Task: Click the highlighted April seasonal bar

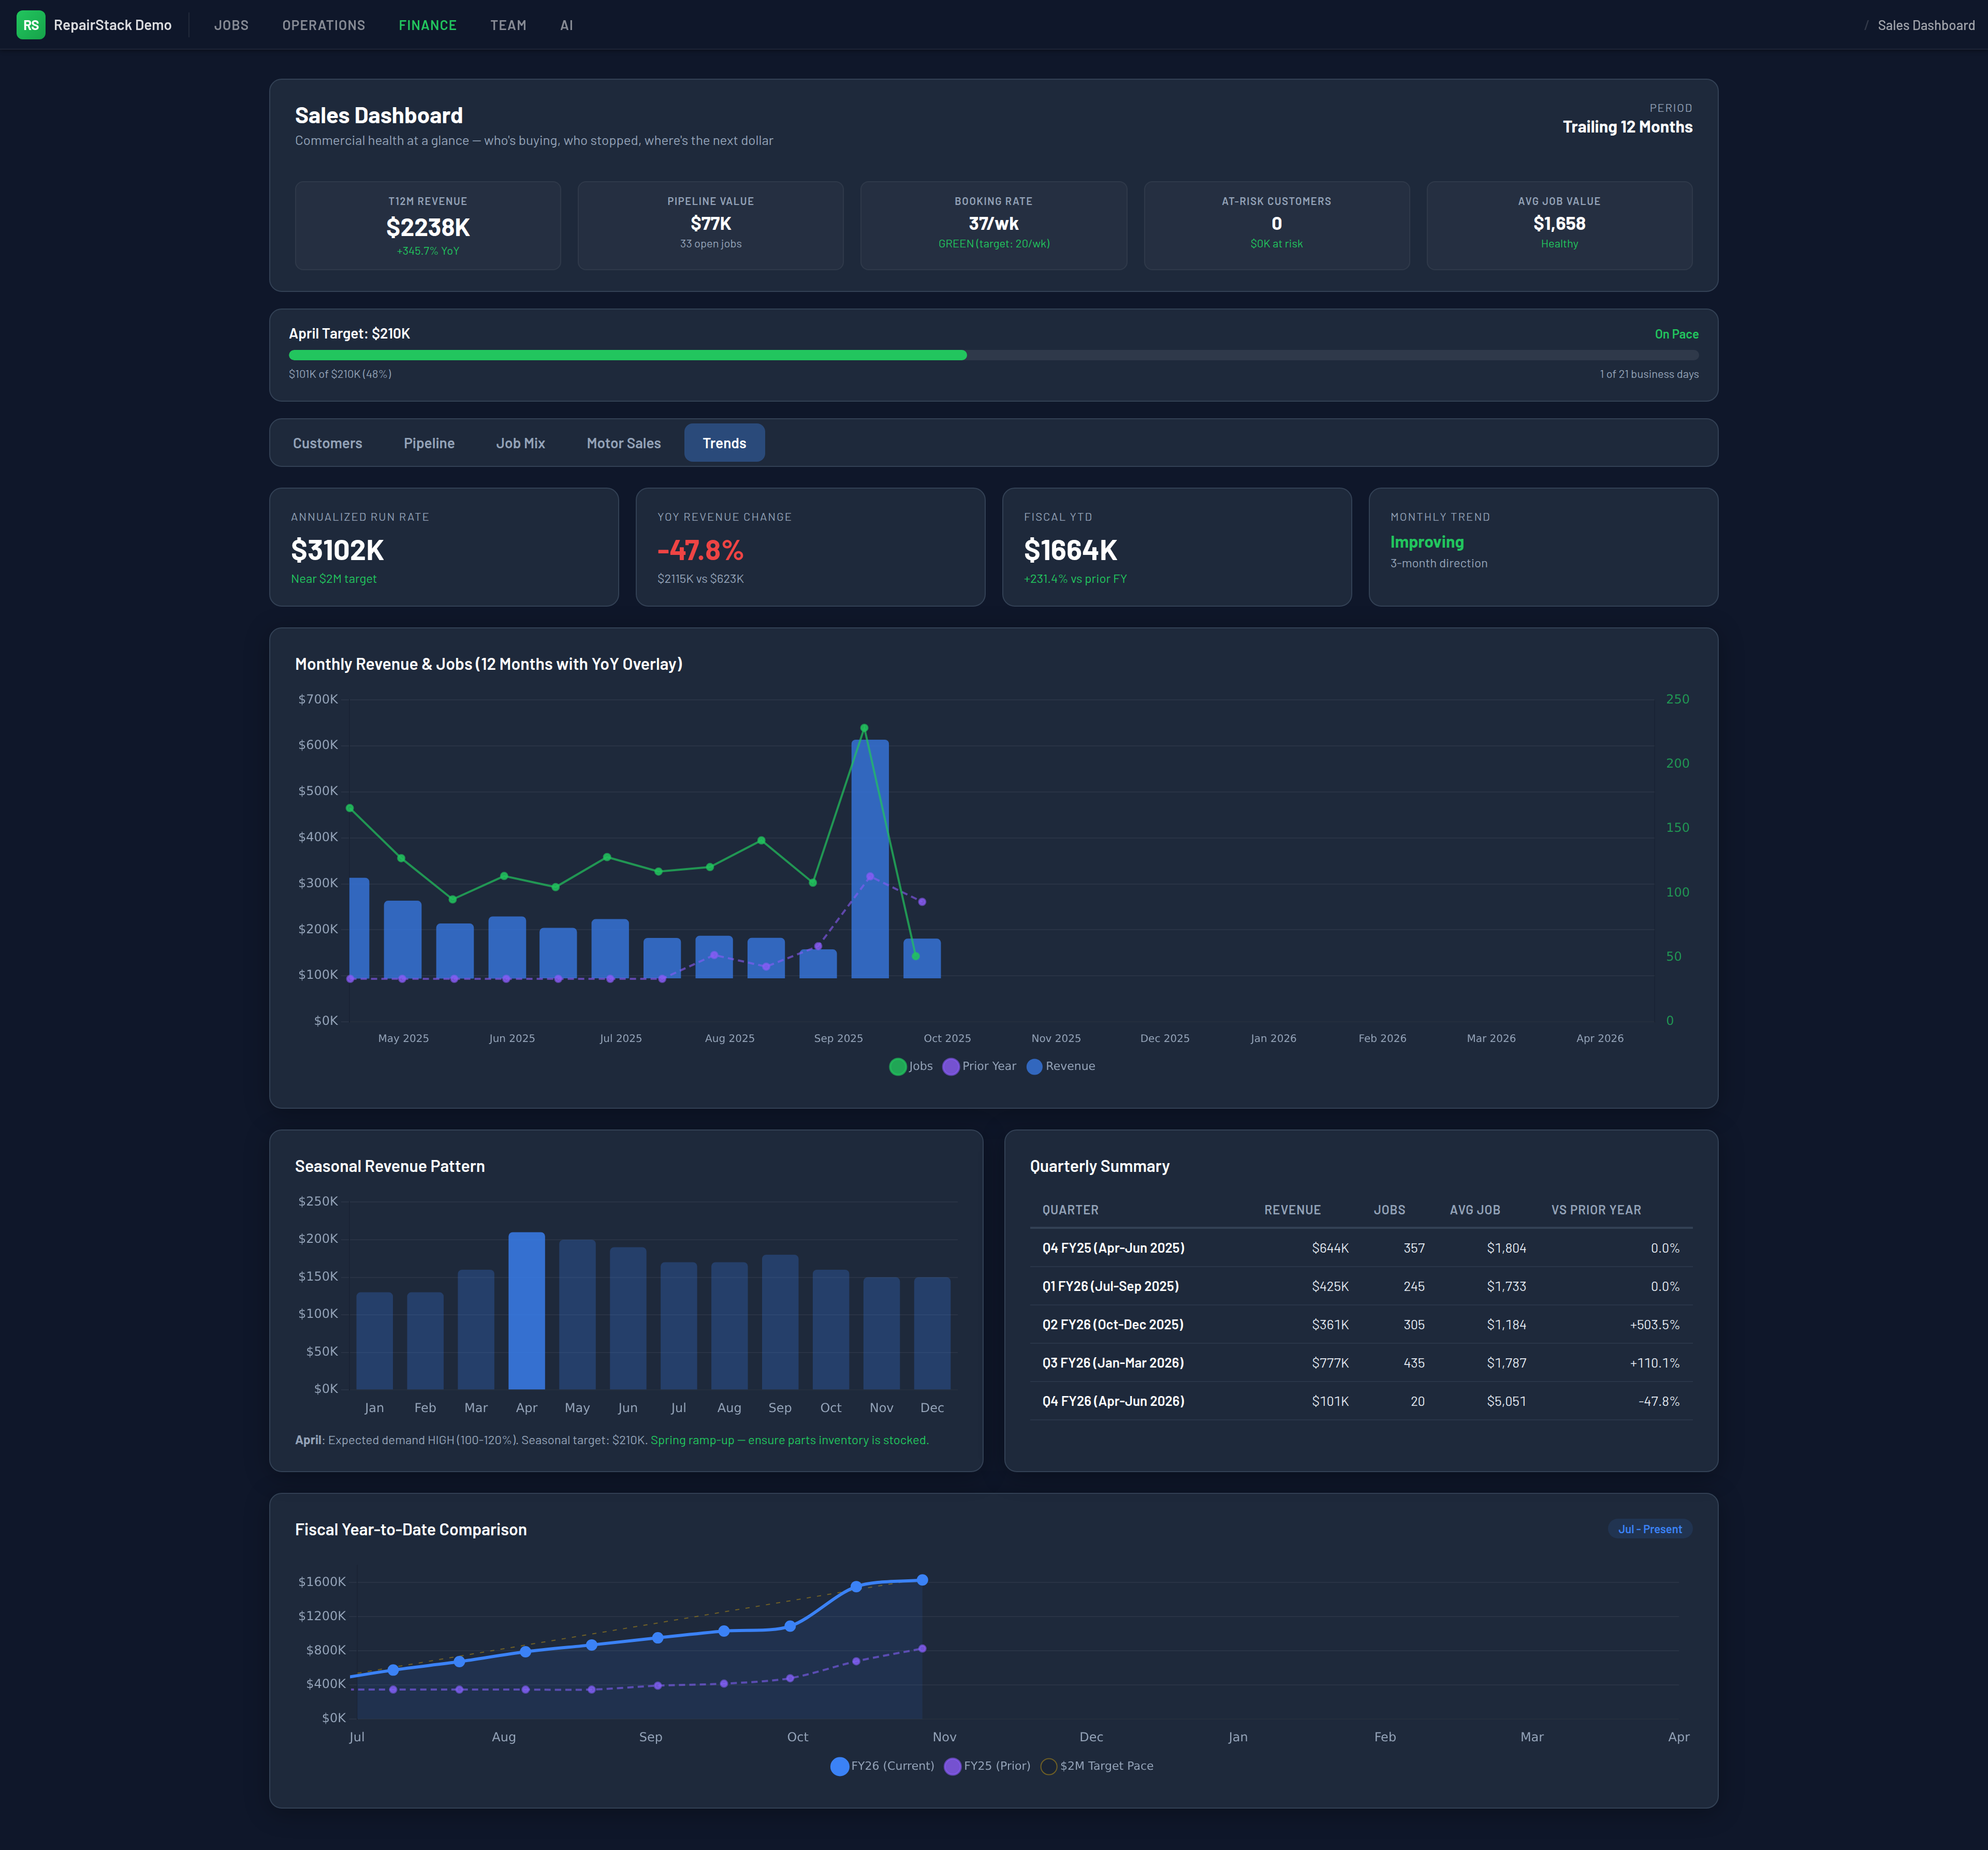Action: pos(526,1310)
